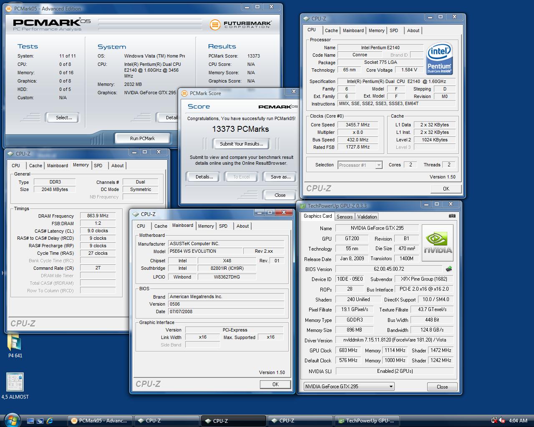Click the Run PCMark button

point(142,138)
